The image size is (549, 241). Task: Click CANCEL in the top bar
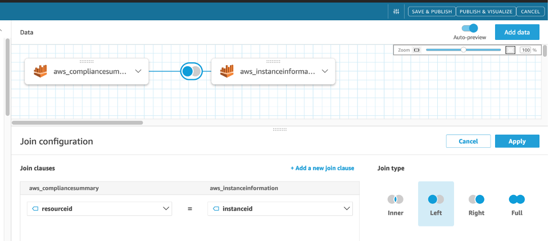pyautogui.click(x=530, y=12)
